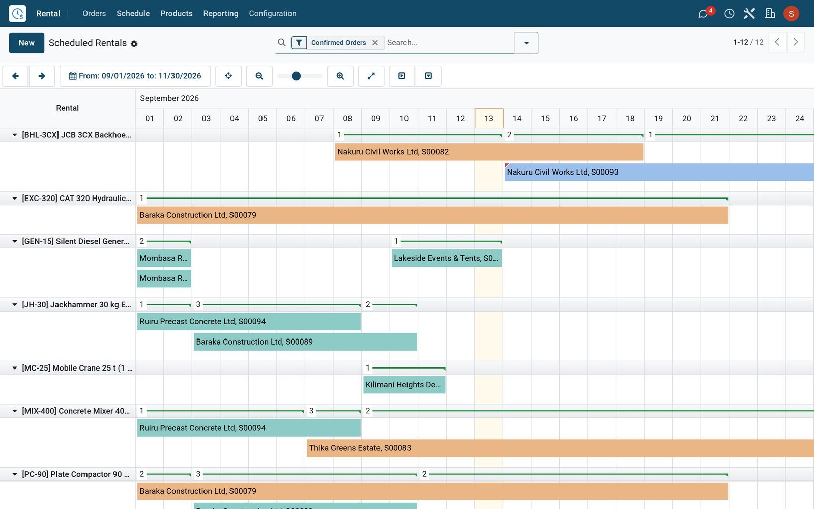Zoom in the Gantt view
The height and width of the screenshot is (509, 814).
[x=340, y=76]
